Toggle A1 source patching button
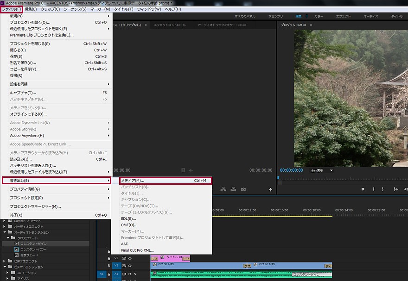 (102, 274)
